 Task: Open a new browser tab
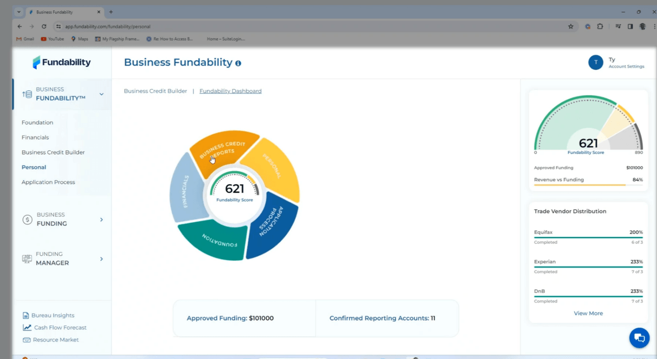point(111,12)
